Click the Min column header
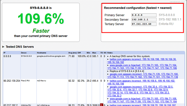 (x=88, y=53)
